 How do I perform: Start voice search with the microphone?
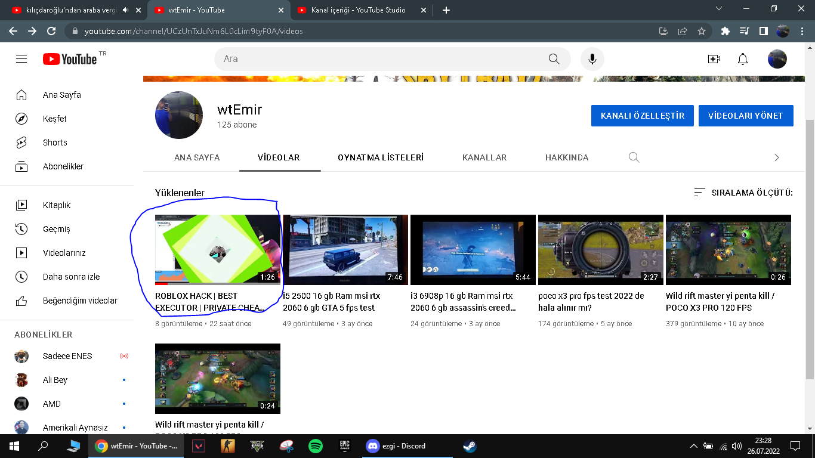(592, 59)
